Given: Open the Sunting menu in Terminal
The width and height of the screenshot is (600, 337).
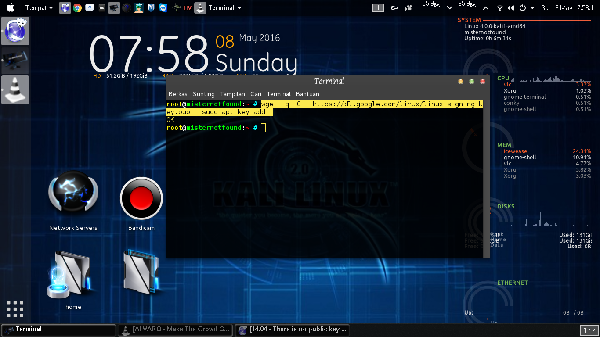Looking at the screenshot, I should [x=204, y=94].
